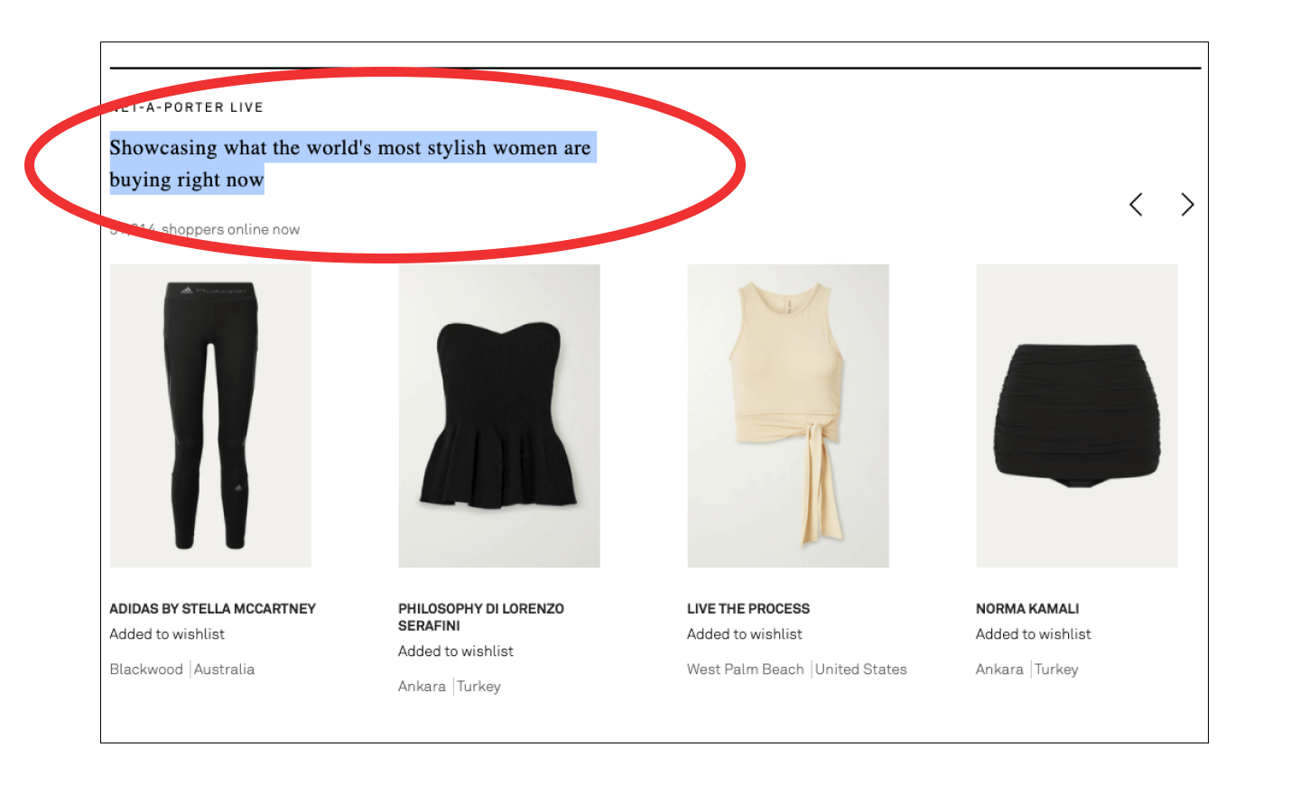Click the next carousel arrow
The width and height of the screenshot is (1300, 812).
1187,205
